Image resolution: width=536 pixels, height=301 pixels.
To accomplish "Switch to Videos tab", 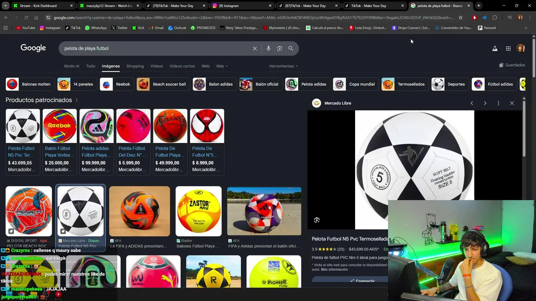I will click(x=157, y=66).
